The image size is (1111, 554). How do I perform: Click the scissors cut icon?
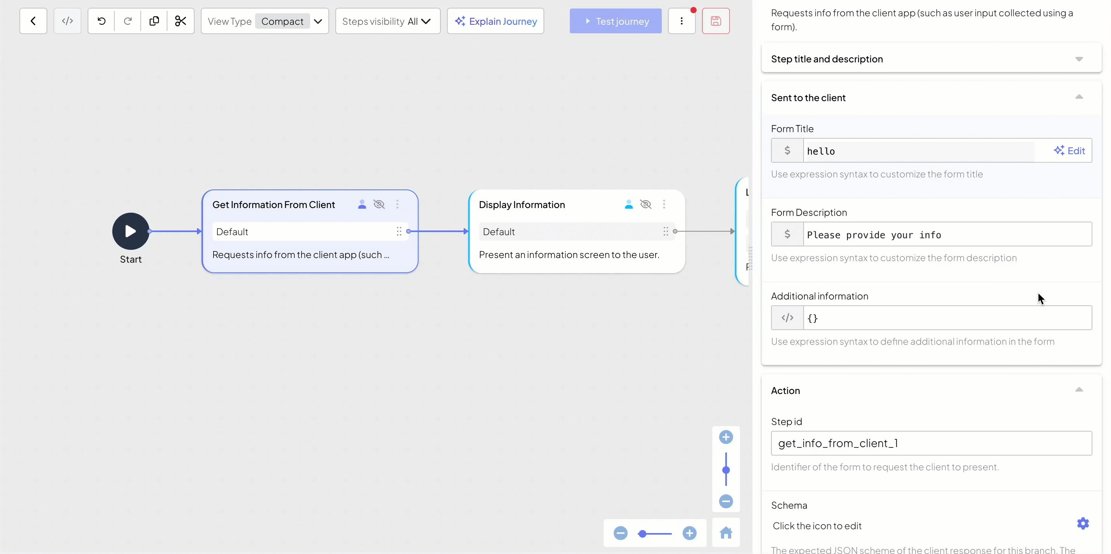tap(181, 21)
